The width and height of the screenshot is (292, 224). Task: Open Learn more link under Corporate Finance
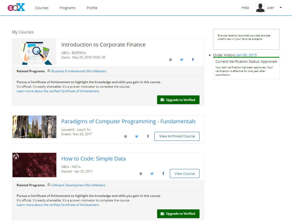click(x=58, y=91)
